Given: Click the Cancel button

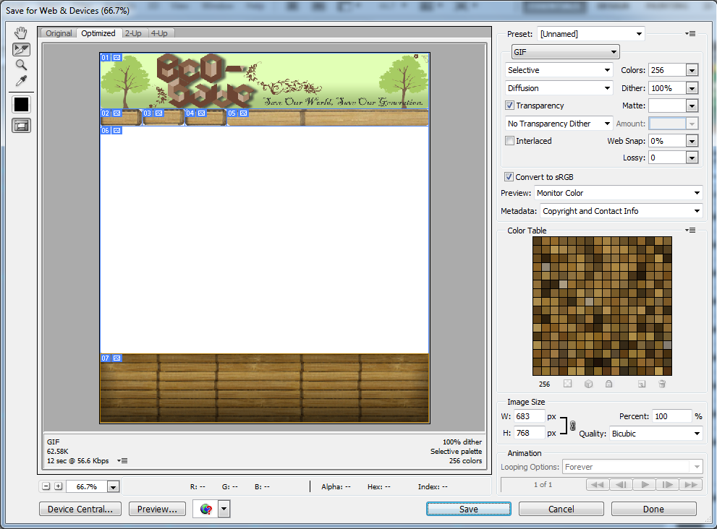Looking at the screenshot, I should point(561,509).
